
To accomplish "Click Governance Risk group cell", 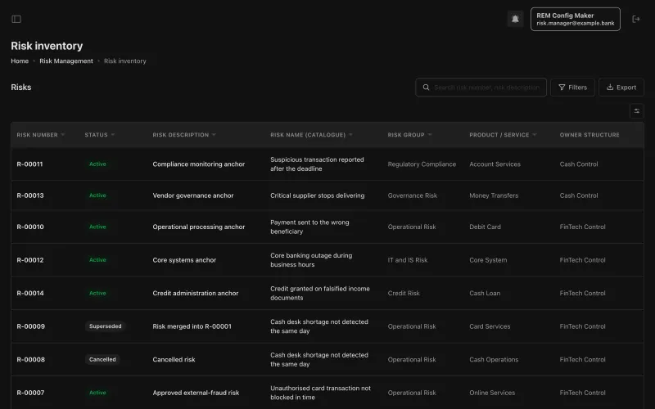I will click(413, 196).
